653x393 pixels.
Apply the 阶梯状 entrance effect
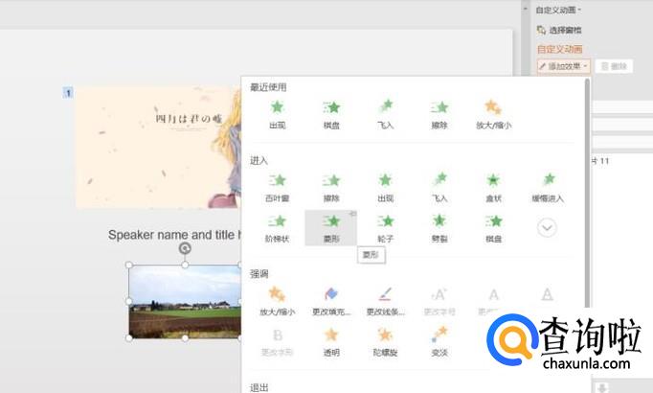tap(278, 228)
